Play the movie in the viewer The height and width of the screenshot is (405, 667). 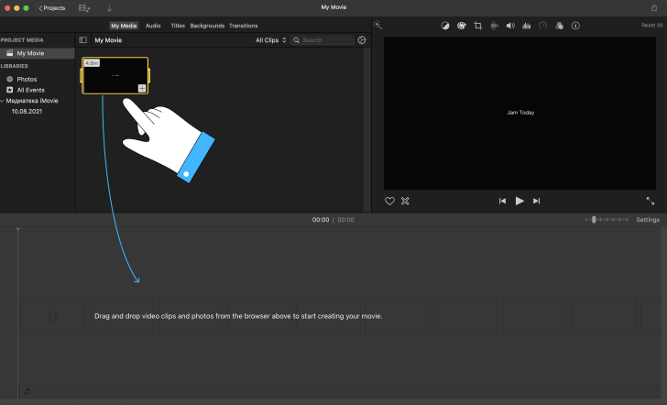(x=519, y=201)
